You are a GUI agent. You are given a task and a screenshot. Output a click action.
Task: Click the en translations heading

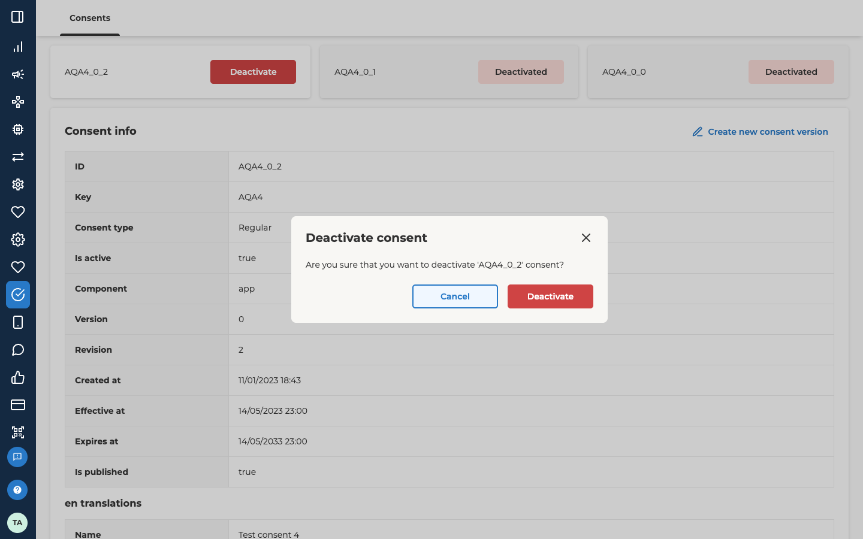(x=103, y=503)
